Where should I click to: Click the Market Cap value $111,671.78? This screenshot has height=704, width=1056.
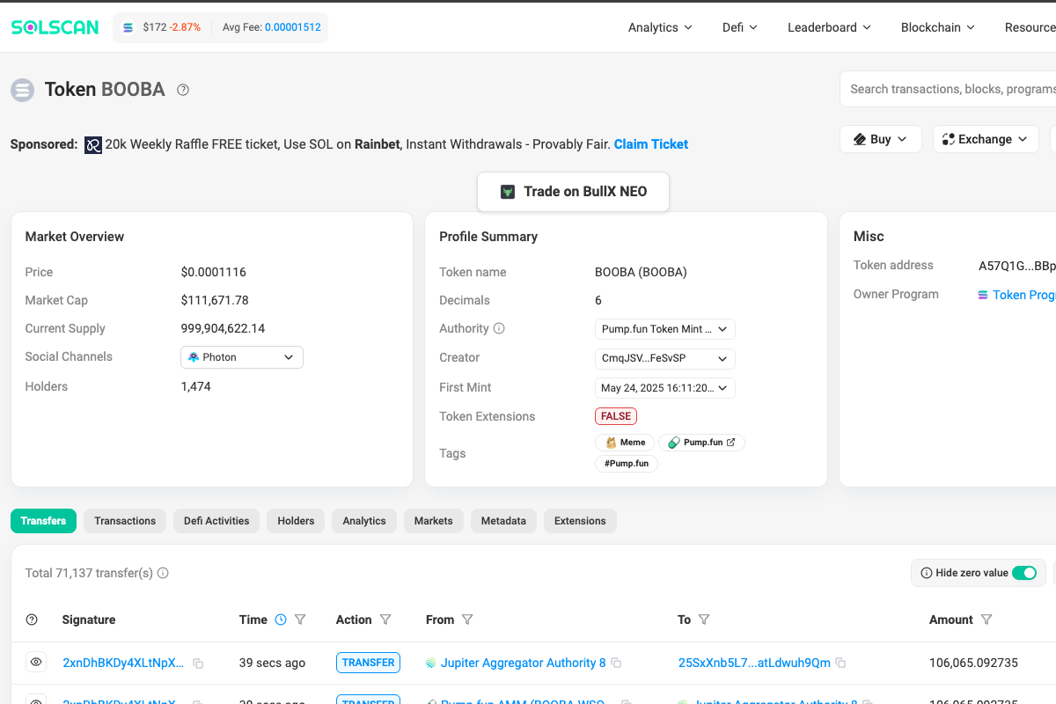click(215, 300)
